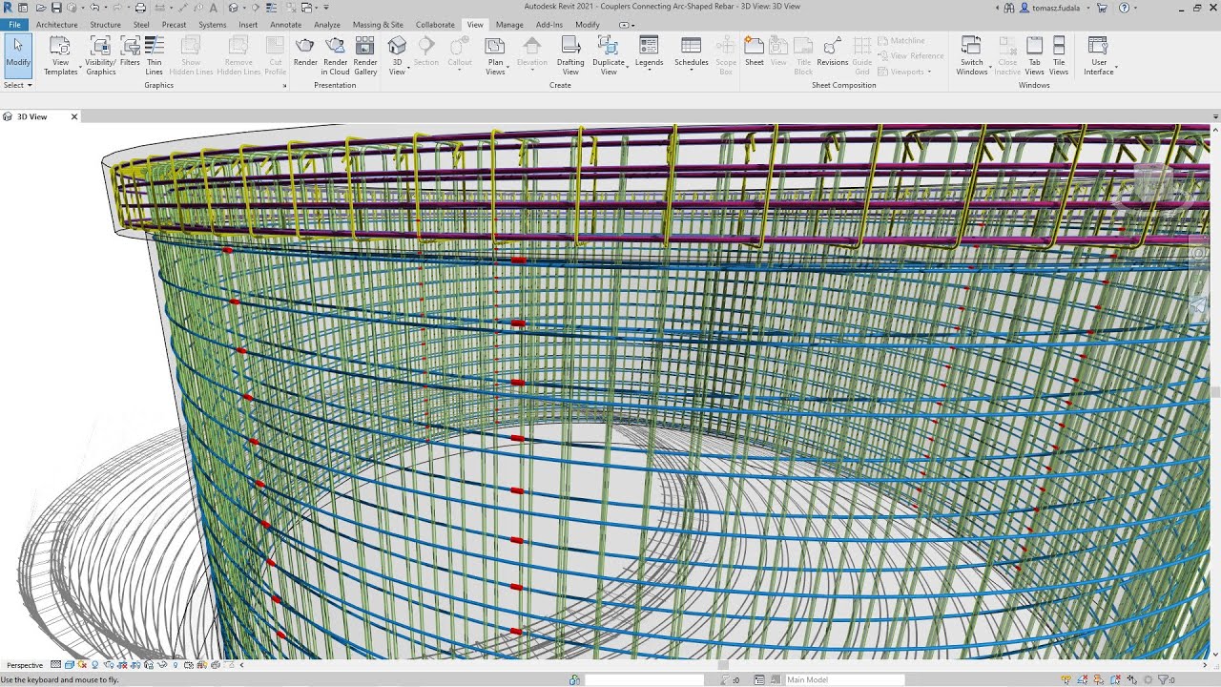Click the horizontal scrollbar thumb at bottom
Viewport: 1221px width, 687px height.
(722, 665)
